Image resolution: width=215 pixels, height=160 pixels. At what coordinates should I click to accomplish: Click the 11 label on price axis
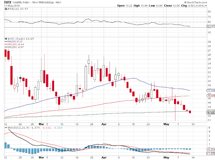click(x=209, y=120)
